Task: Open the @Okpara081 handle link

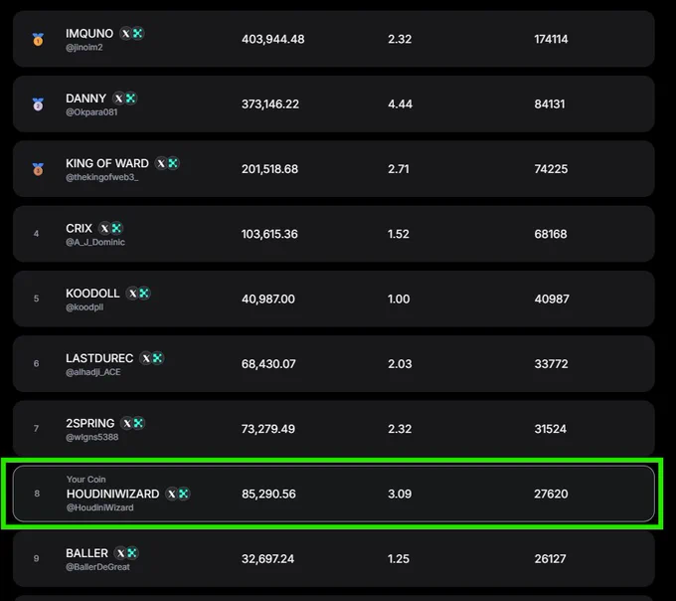Action: coord(91,112)
